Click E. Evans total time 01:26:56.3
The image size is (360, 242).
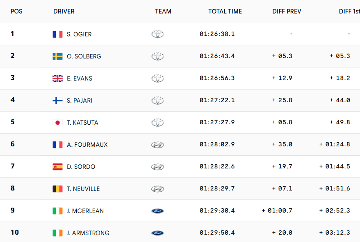(217, 78)
